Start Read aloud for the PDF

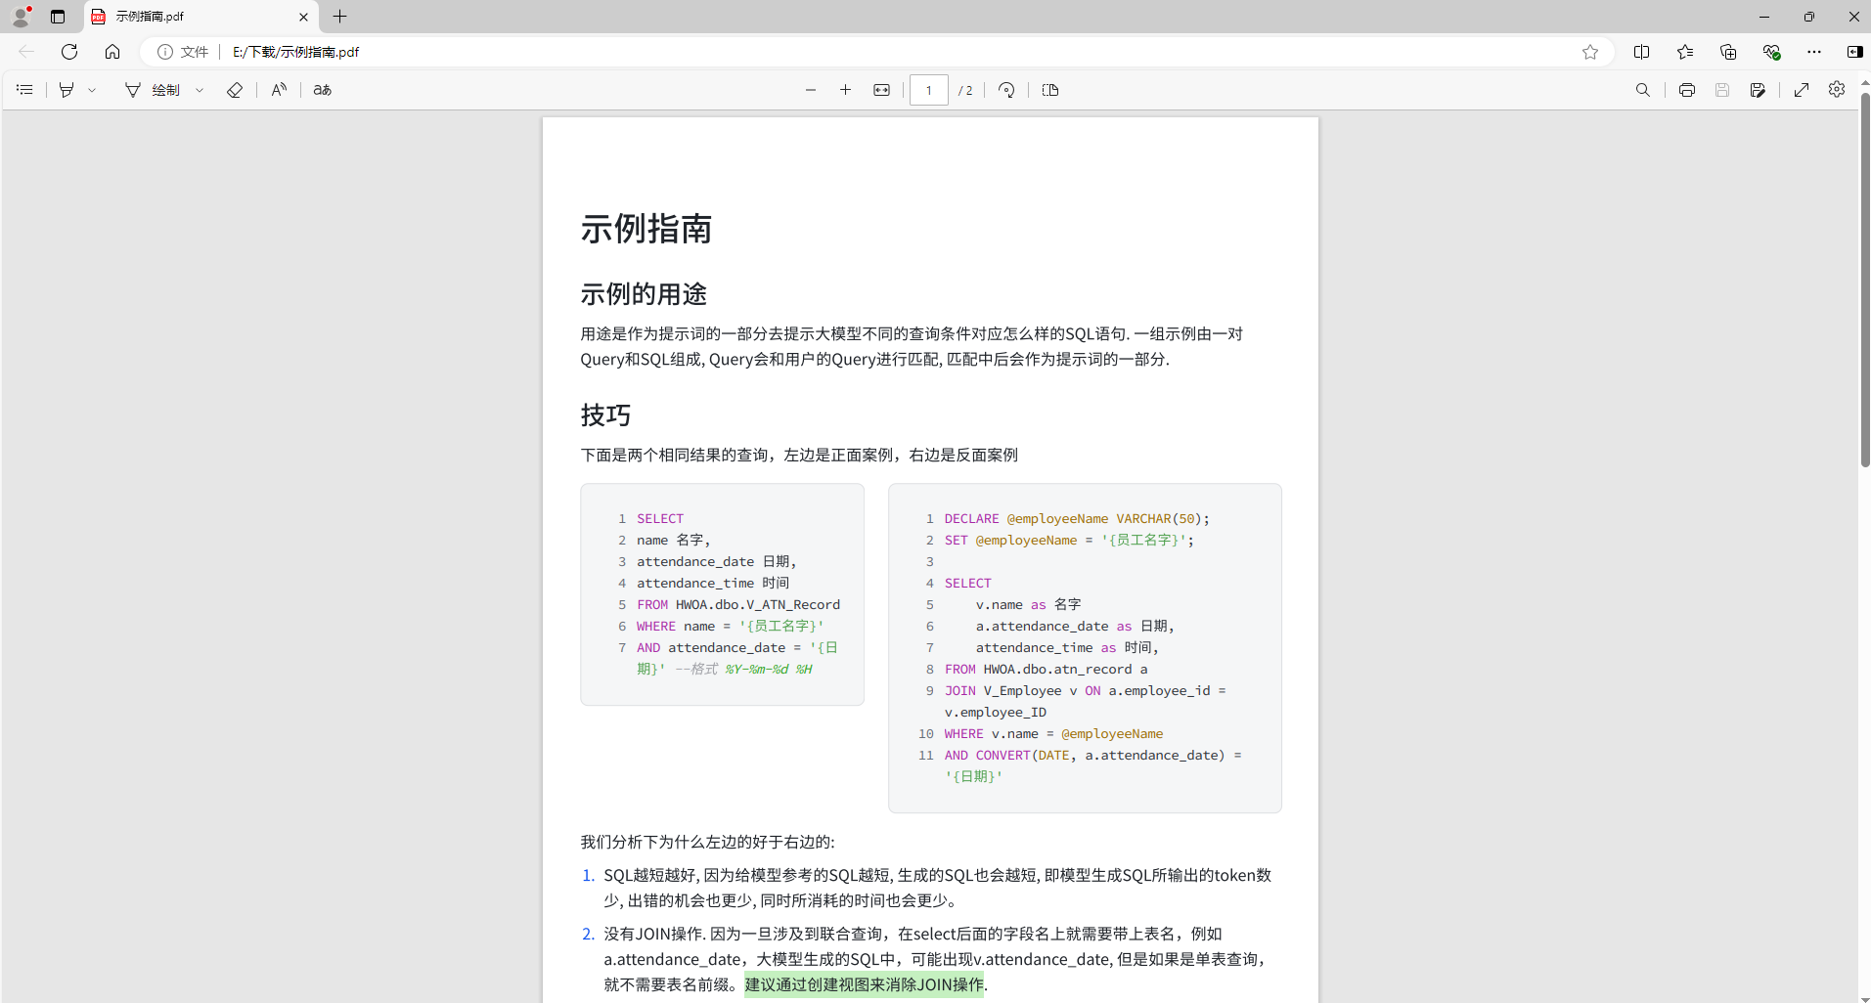click(x=280, y=90)
